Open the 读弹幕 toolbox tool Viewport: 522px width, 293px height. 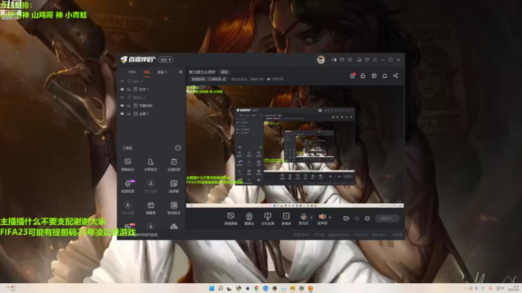click(x=174, y=186)
